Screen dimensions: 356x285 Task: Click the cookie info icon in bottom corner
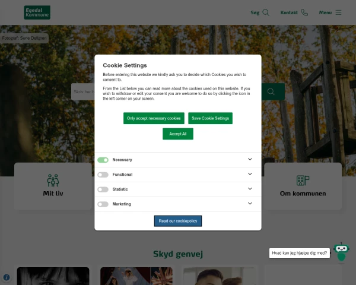7,277
